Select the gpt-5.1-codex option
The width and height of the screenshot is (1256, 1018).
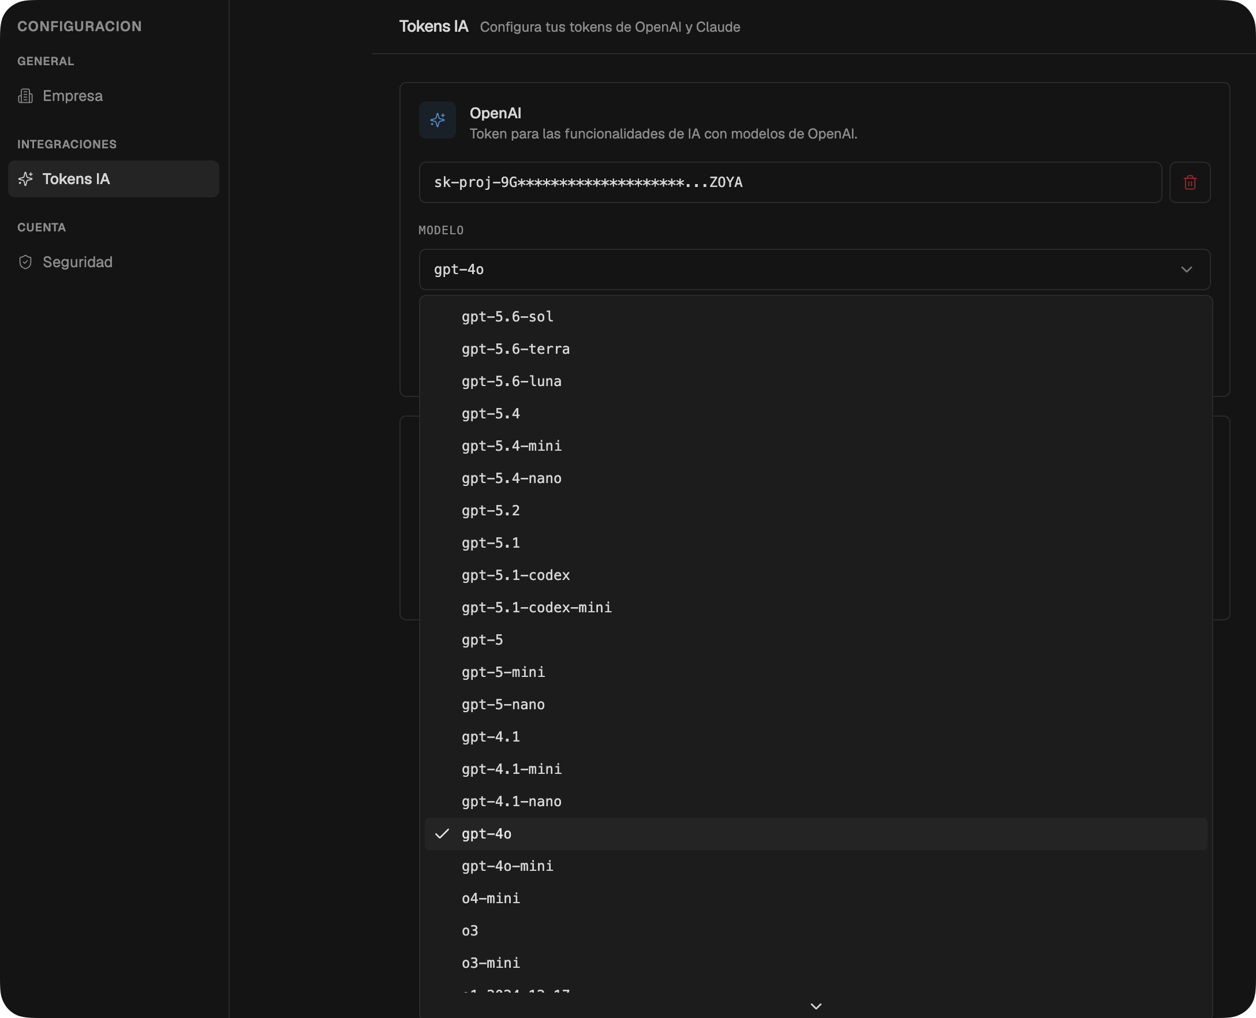(x=816, y=575)
